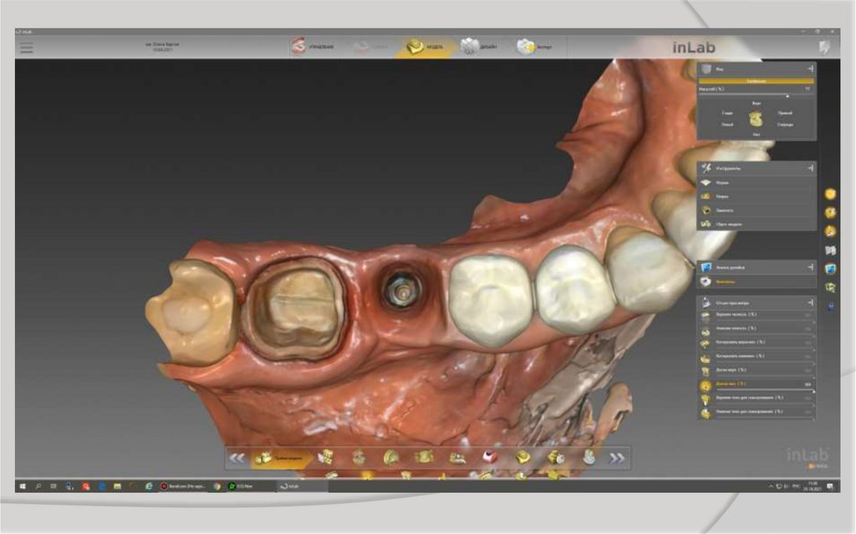Set view to Bottom in View panel
This screenshot has height=534, width=856.
[756, 135]
